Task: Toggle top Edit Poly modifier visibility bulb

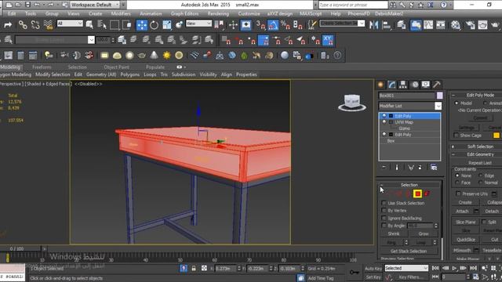Action: [384, 116]
